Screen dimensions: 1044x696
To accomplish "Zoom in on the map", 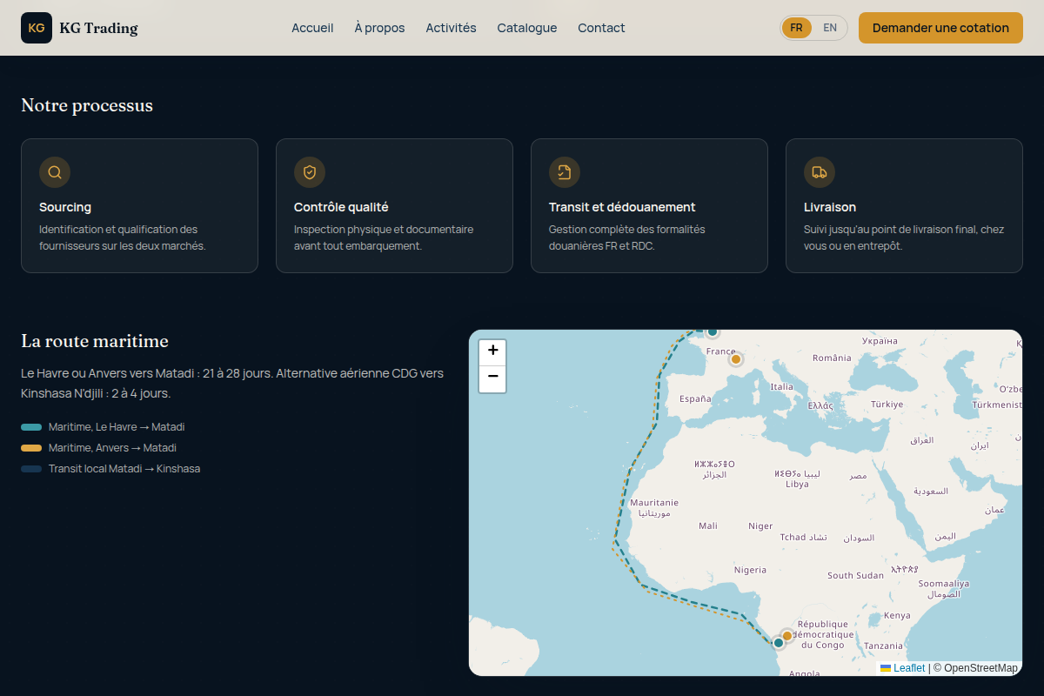I will (x=492, y=351).
